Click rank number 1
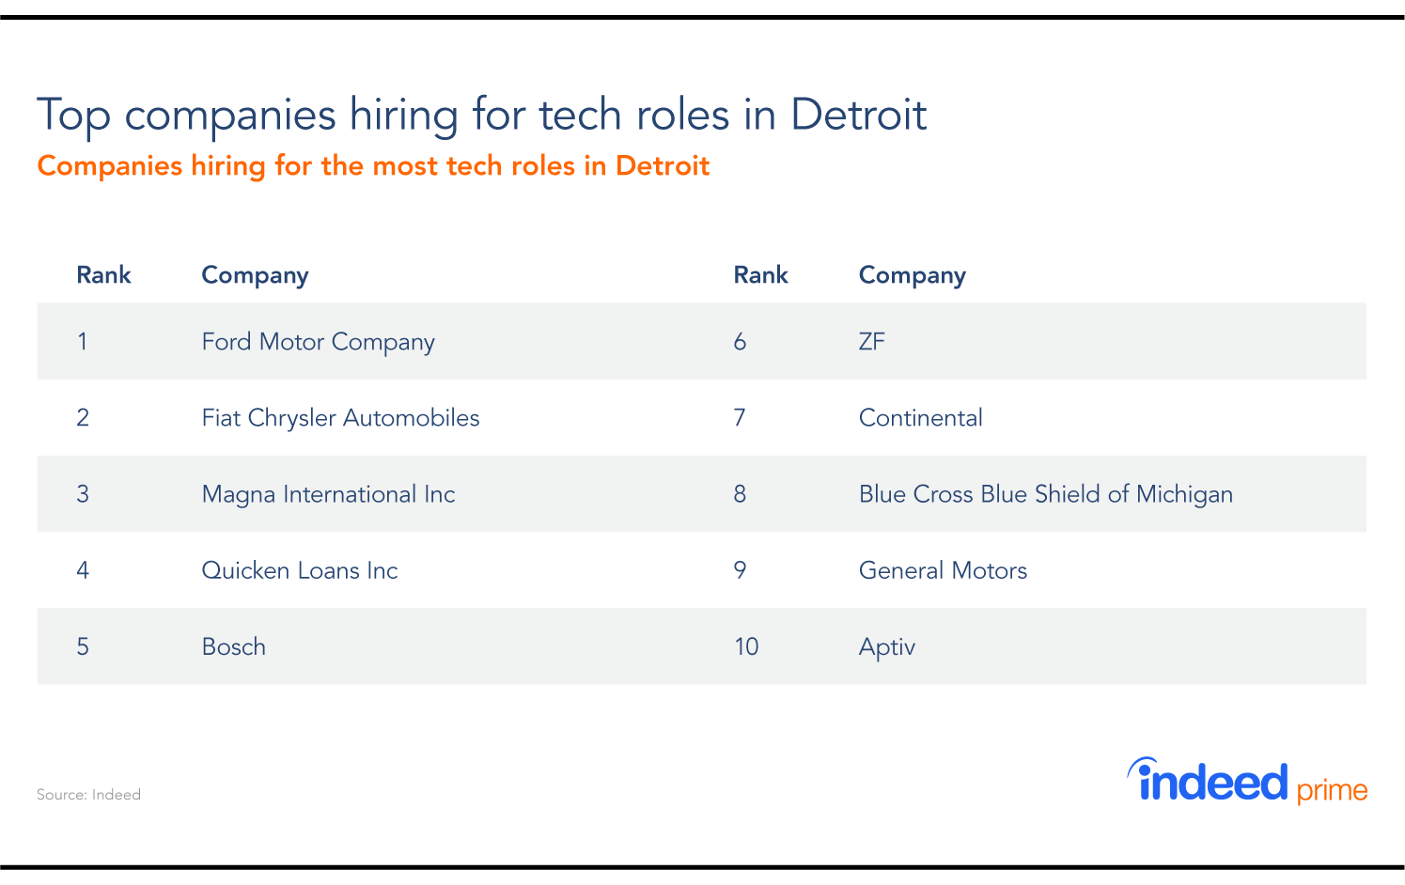 click(83, 341)
